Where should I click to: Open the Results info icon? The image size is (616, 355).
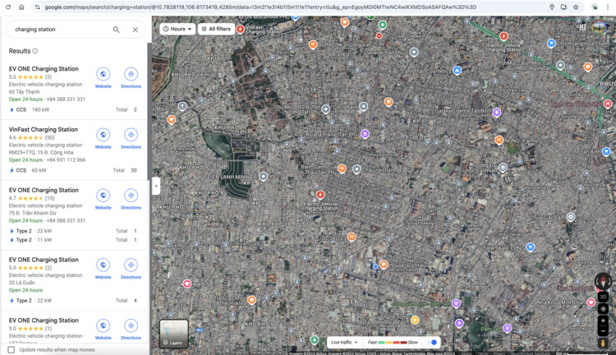point(35,51)
